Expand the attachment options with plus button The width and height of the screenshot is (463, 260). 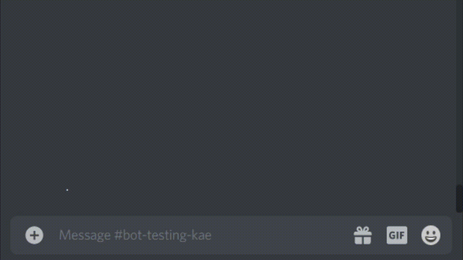click(34, 235)
